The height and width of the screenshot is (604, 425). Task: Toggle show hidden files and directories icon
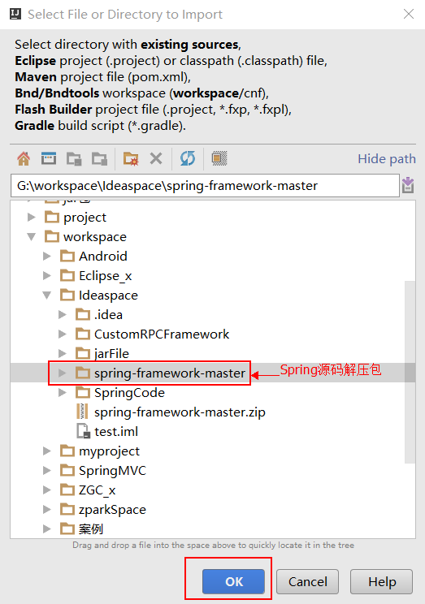click(x=219, y=158)
